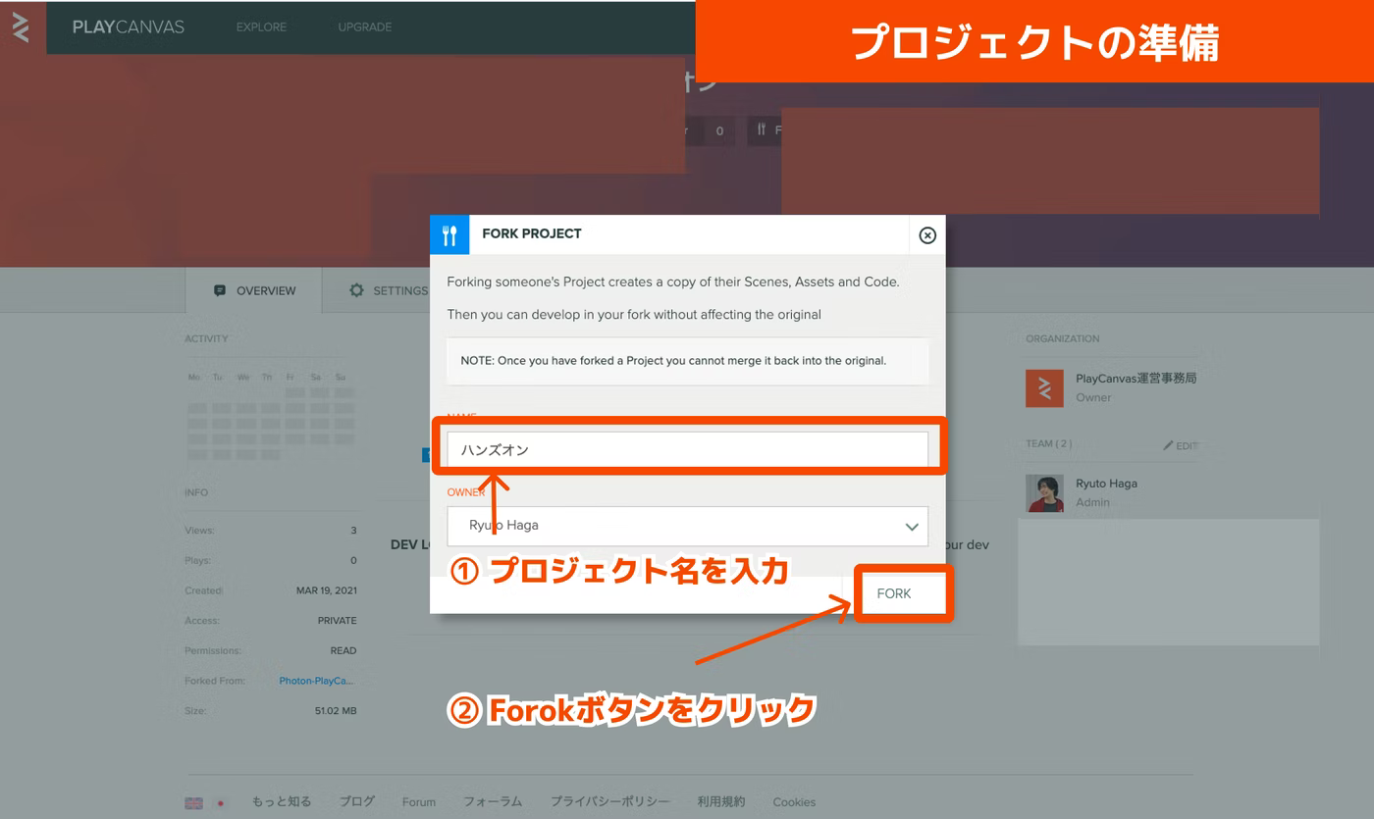Open the フォーラム footer link
The width and height of the screenshot is (1374, 819).
493,801
